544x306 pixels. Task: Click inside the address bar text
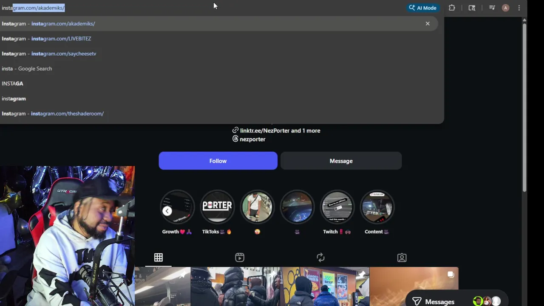point(33,8)
